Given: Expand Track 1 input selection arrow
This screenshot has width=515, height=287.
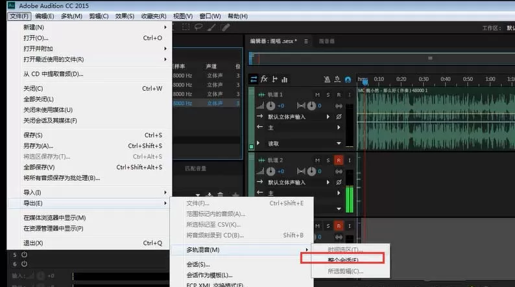Looking at the screenshot, I should click(328, 117).
